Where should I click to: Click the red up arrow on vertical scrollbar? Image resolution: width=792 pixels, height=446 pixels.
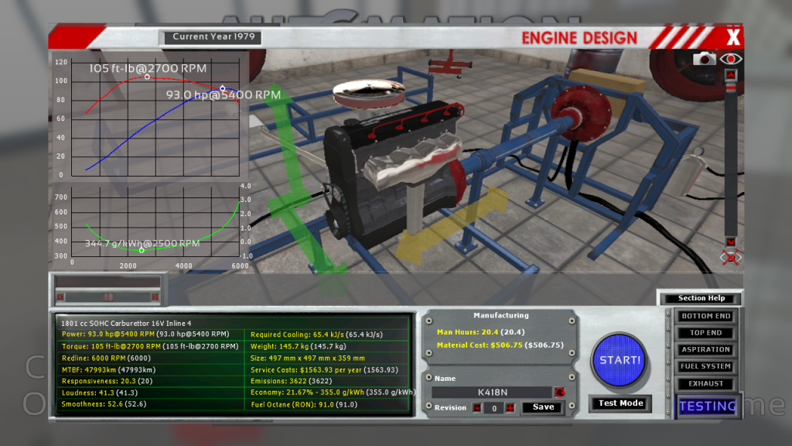[x=730, y=75]
